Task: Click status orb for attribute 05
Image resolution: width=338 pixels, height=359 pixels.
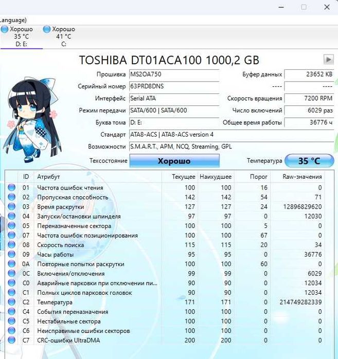Action: [x=12, y=226]
